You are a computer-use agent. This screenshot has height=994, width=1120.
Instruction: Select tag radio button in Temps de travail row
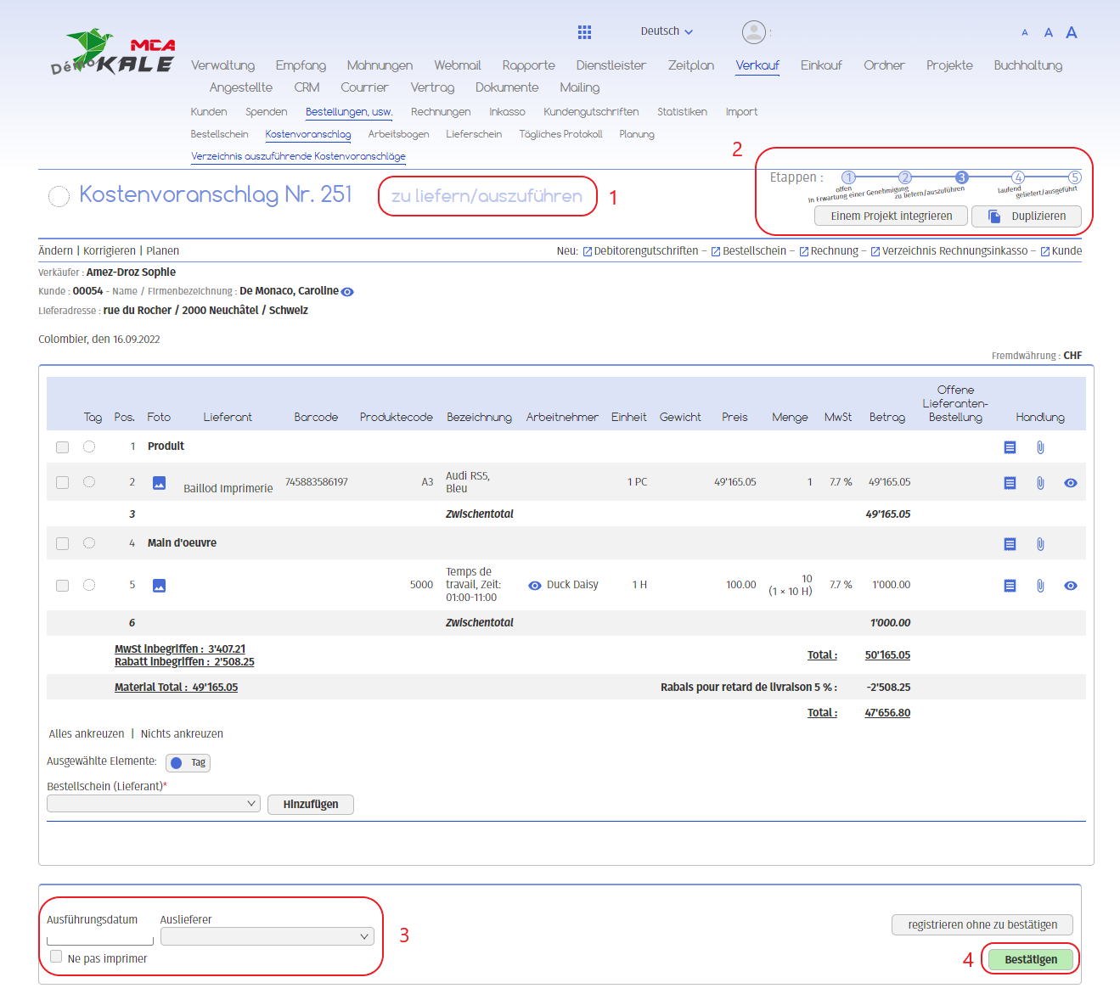click(x=89, y=585)
